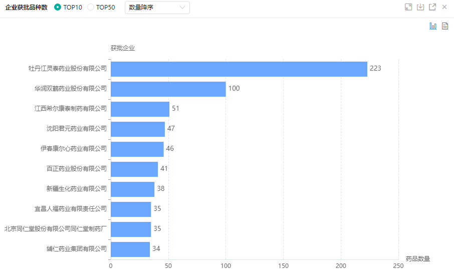Viewport: 454px width, 273px height.
Task: Close the chart panel with X icon
Action: click(444, 7)
